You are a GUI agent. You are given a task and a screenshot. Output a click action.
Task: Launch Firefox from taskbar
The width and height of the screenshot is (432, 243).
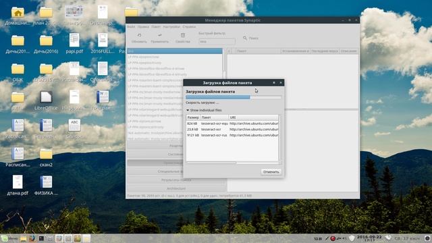32,238
